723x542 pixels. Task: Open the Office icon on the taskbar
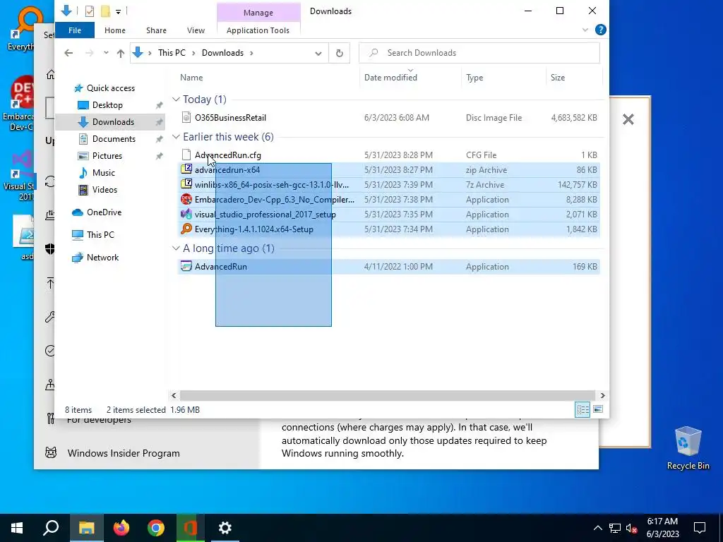190,528
